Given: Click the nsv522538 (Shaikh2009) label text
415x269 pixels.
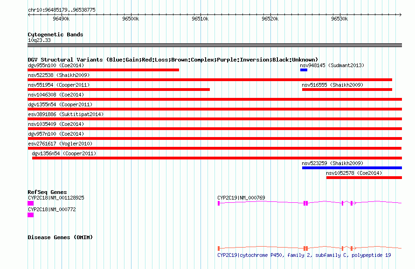Looking at the screenshot, I should click(59, 75).
